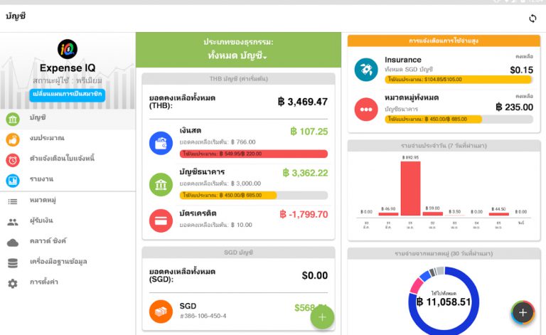Click the ฿107.25 cash balance
Image resolution: width=546 pixels, height=335 pixels.
tap(309, 132)
